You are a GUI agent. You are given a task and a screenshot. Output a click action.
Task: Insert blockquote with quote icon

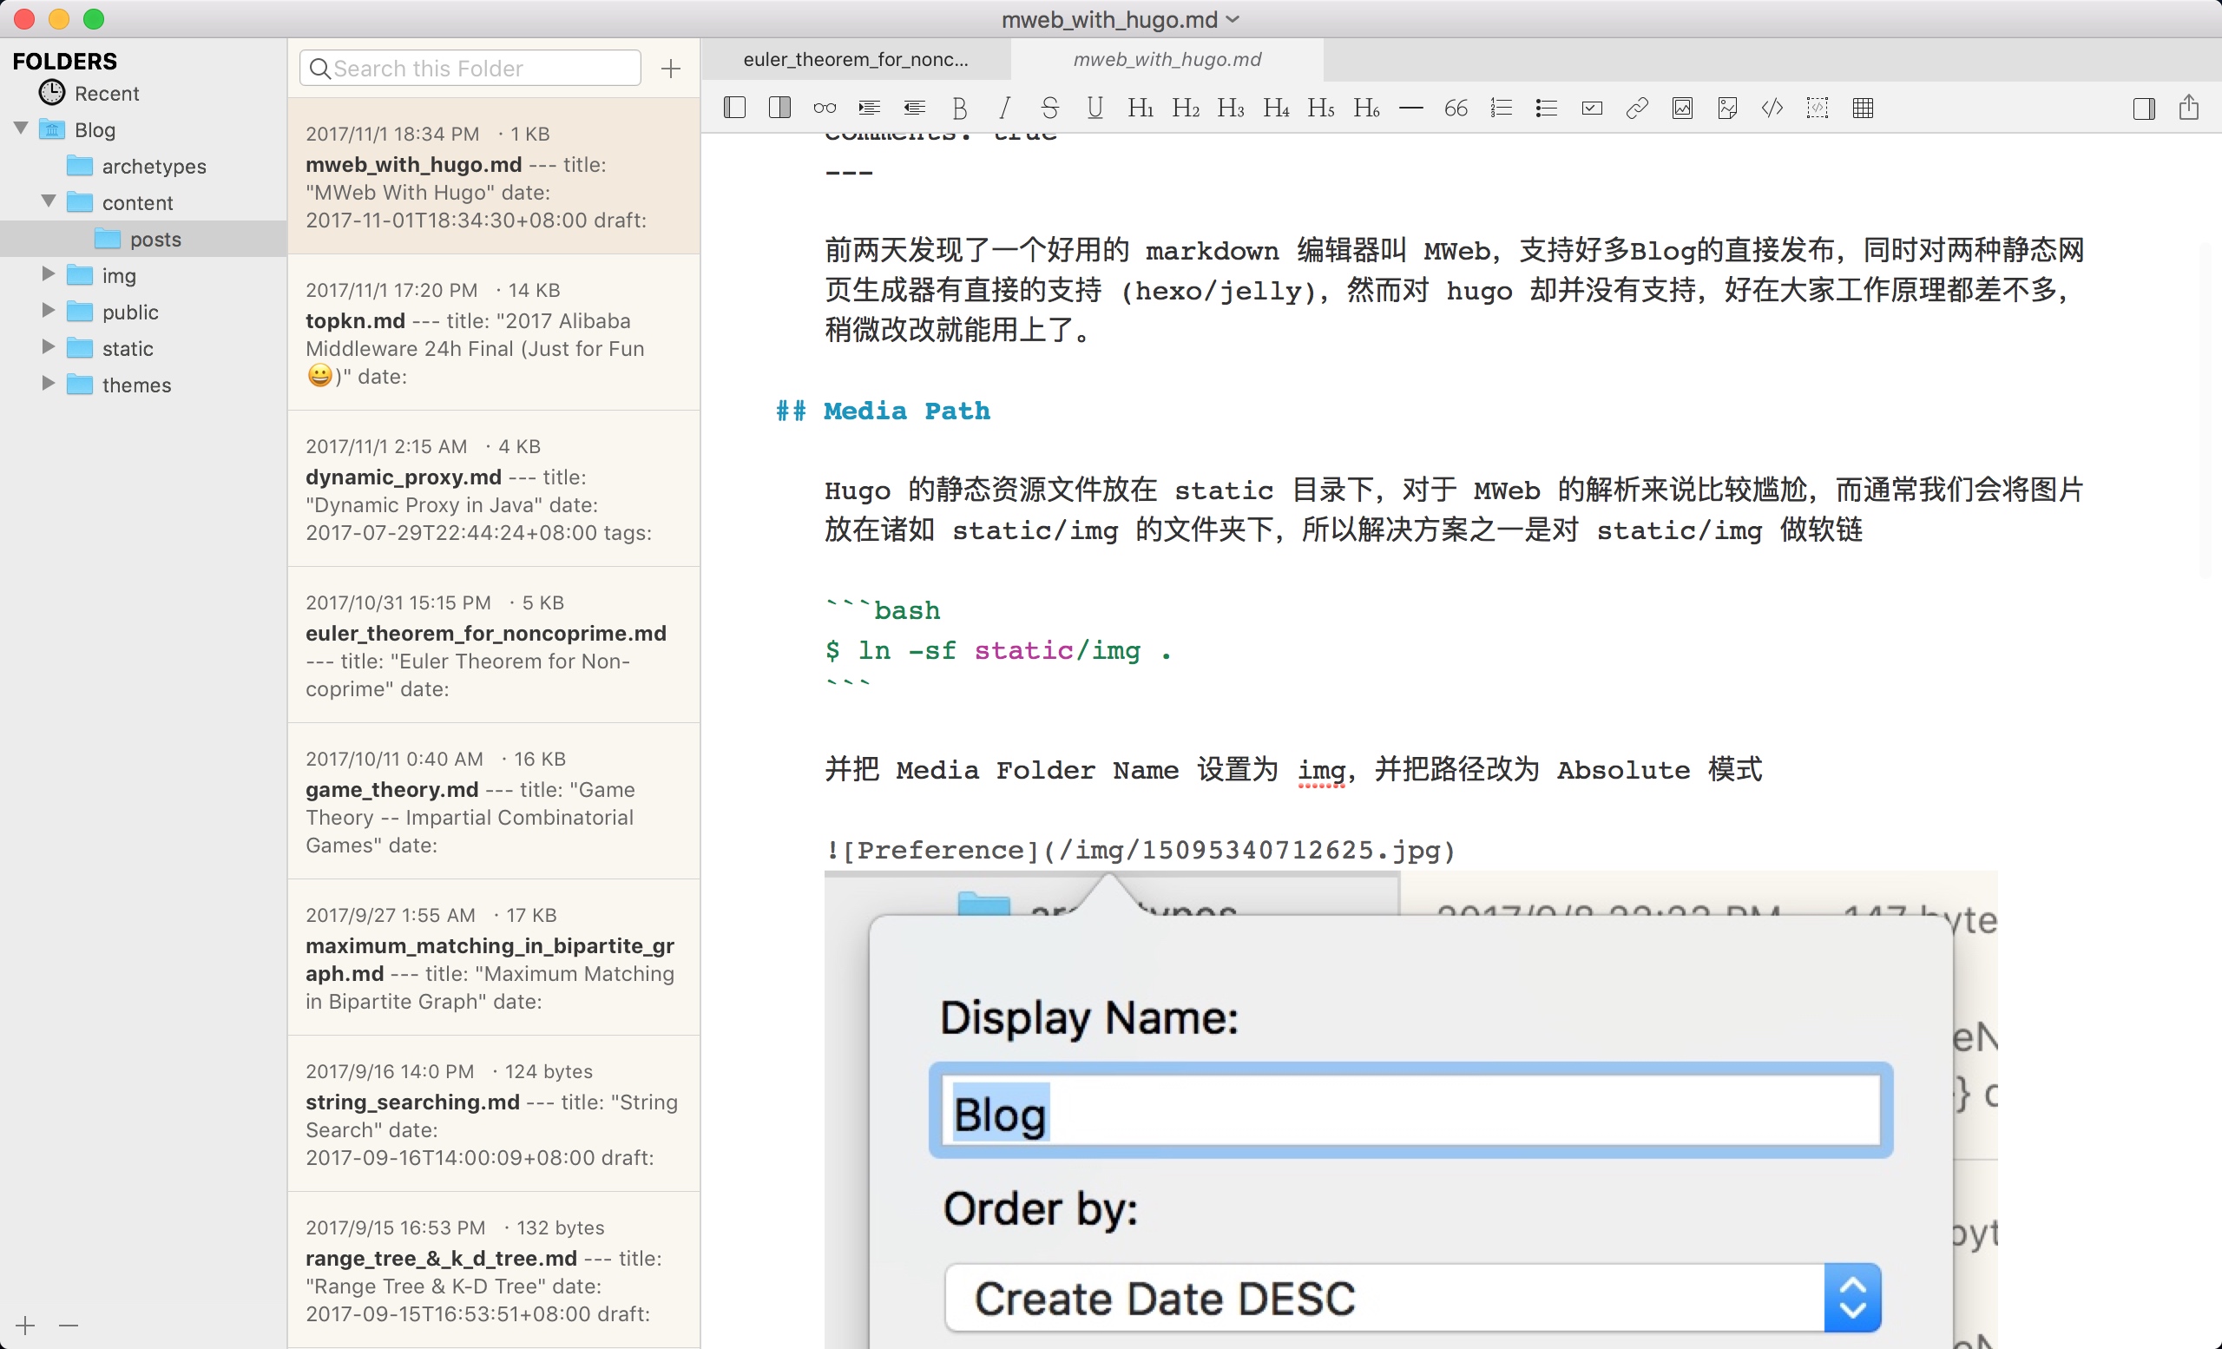coord(1456,109)
